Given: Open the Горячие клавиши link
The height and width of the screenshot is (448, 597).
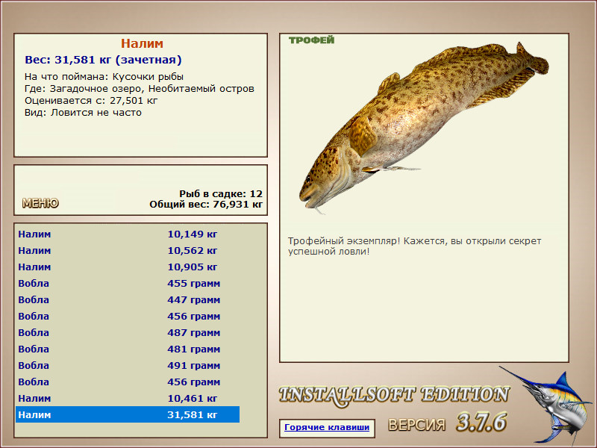Looking at the screenshot, I should tap(327, 427).
